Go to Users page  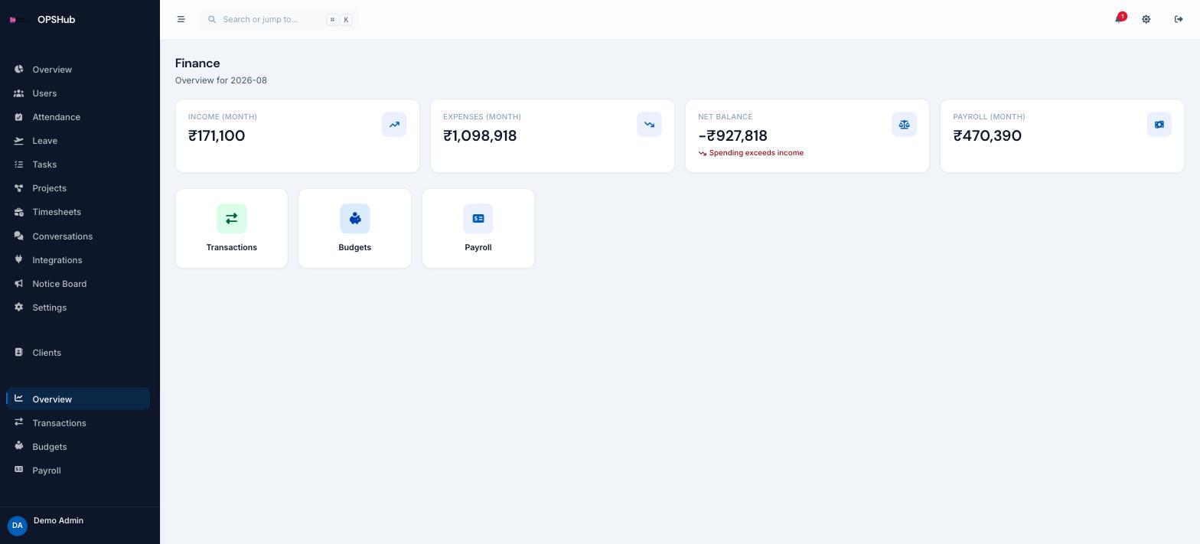click(x=78, y=93)
